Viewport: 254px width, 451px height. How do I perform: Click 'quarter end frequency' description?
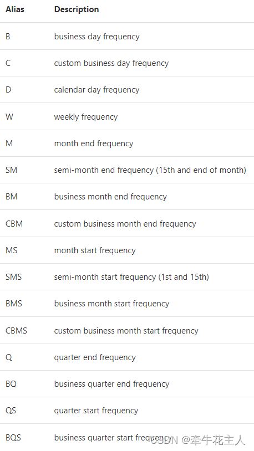click(x=95, y=357)
